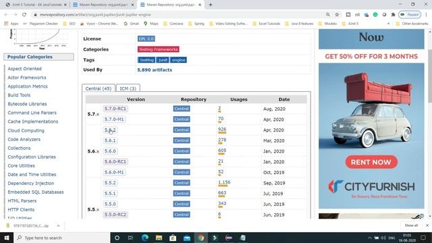The width and height of the screenshot is (432, 243).
Task: Open the notification center icon
Action: coord(423,238)
